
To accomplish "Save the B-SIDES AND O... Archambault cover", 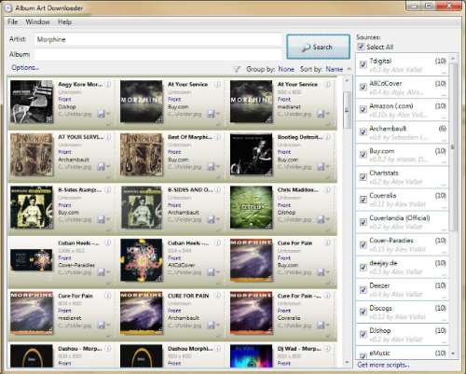I will (x=211, y=219).
